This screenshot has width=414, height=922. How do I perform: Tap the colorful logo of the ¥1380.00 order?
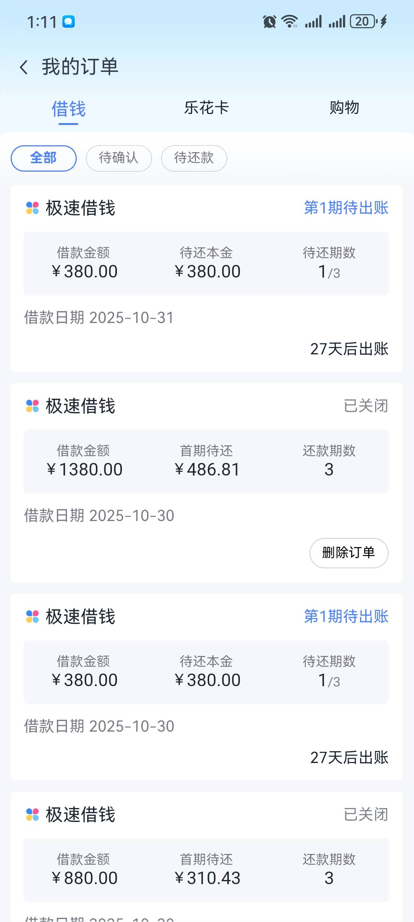coord(32,406)
